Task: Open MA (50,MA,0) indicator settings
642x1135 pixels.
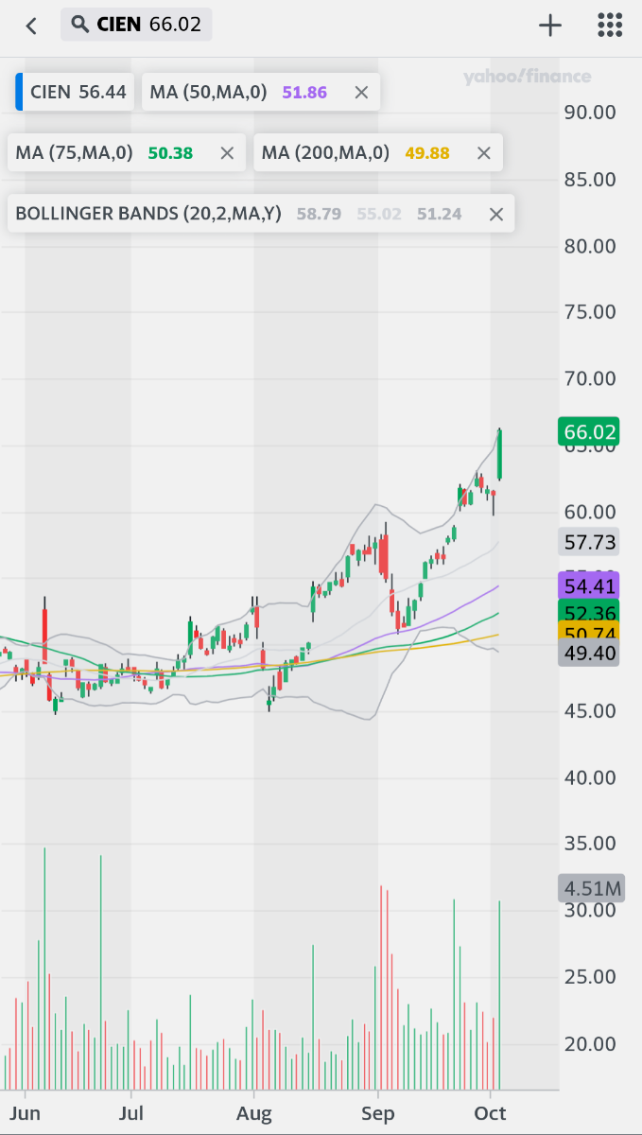Action: pos(236,92)
